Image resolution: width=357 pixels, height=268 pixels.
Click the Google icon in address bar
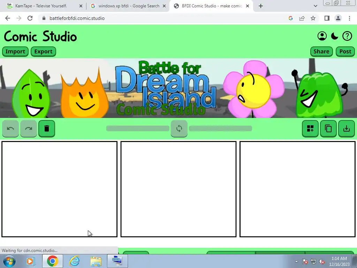[290, 18]
